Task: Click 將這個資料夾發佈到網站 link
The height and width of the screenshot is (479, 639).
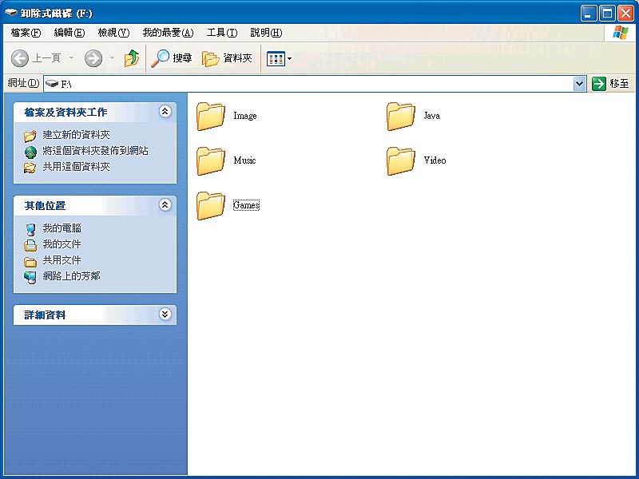Action: point(95,151)
